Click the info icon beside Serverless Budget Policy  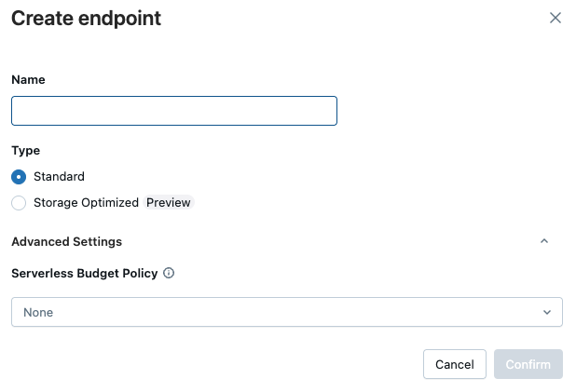click(169, 274)
